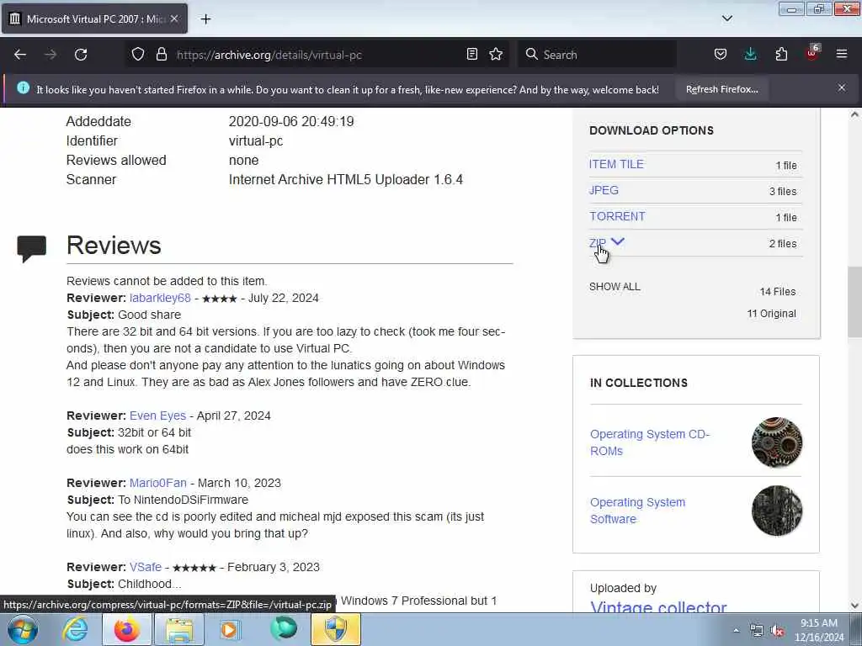Open Windows Media Player from taskbar
This screenshot has height=646, width=862.
click(x=229, y=629)
